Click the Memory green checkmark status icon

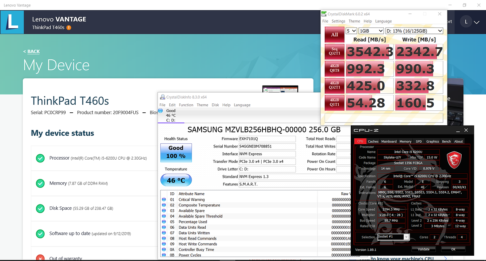tap(40, 183)
